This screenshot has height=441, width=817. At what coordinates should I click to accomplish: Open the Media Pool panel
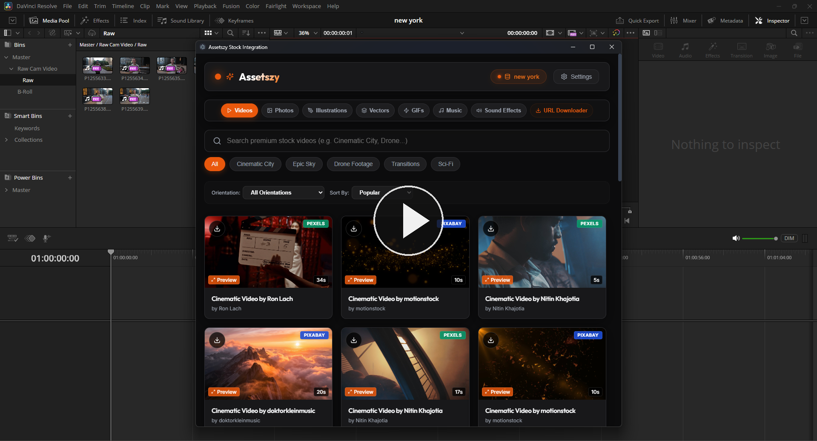pos(49,20)
